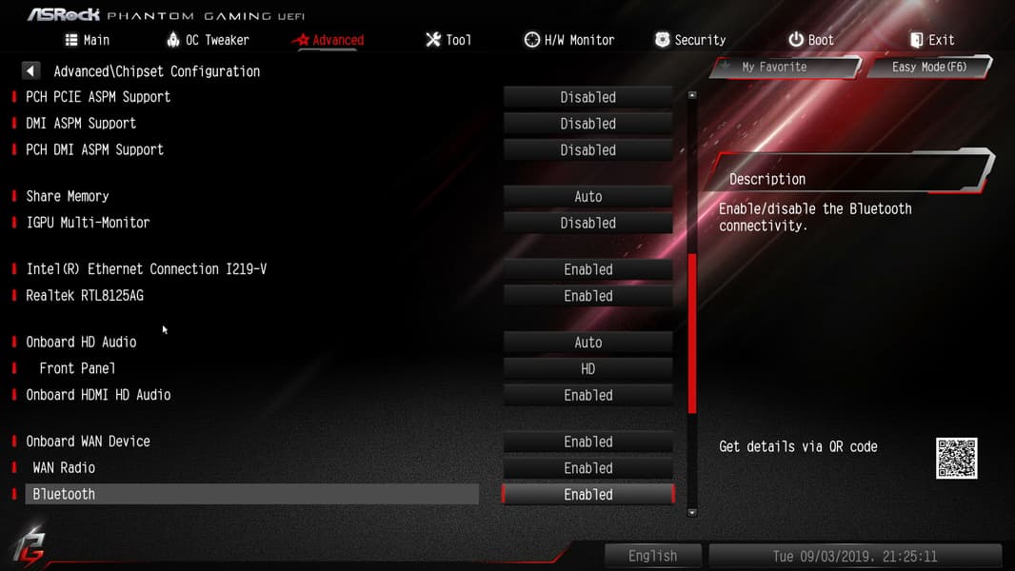Select the Security shield icon
The width and height of the screenshot is (1015, 571).
pyautogui.click(x=662, y=40)
